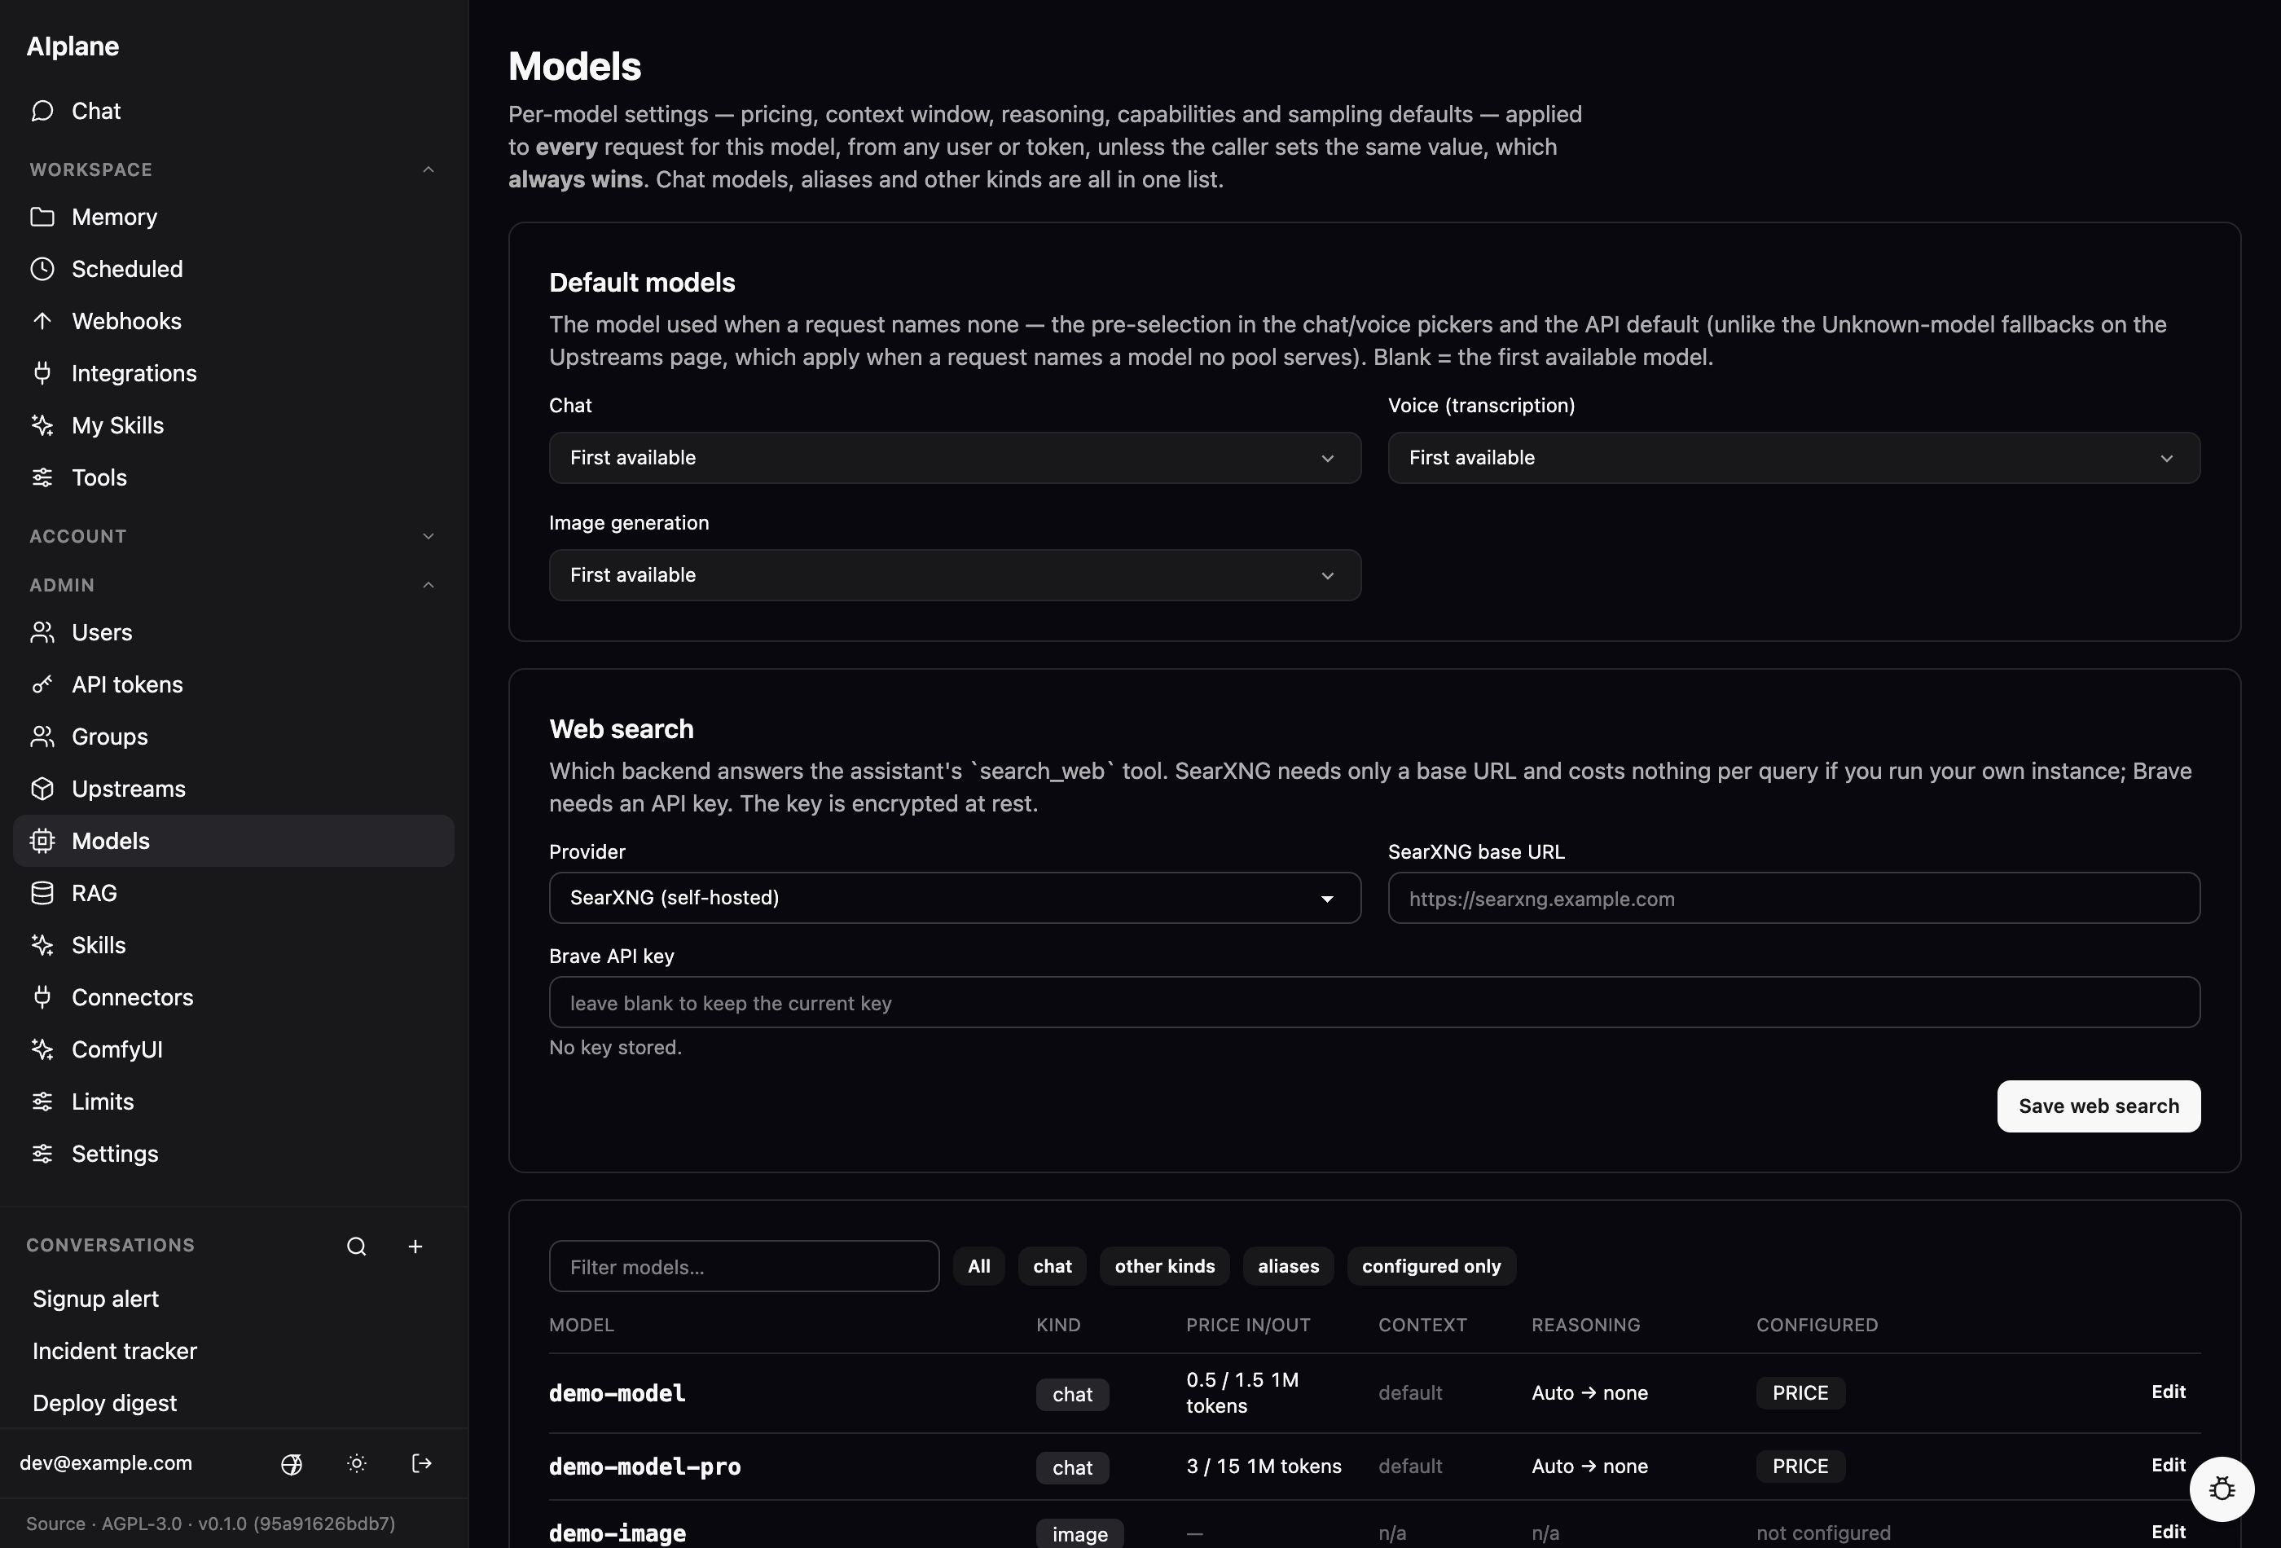Select the chat filter chip
The height and width of the screenshot is (1548, 2281).
point(1053,1265)
